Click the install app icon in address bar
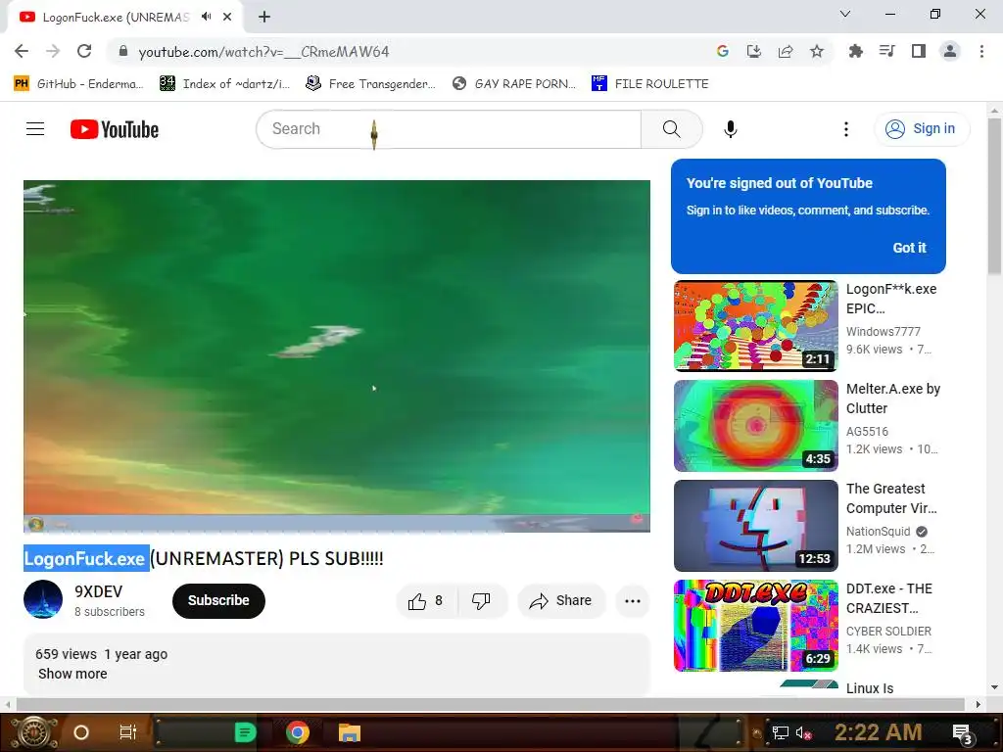This screenshot has height=752, width=1003. coord(754,51)
